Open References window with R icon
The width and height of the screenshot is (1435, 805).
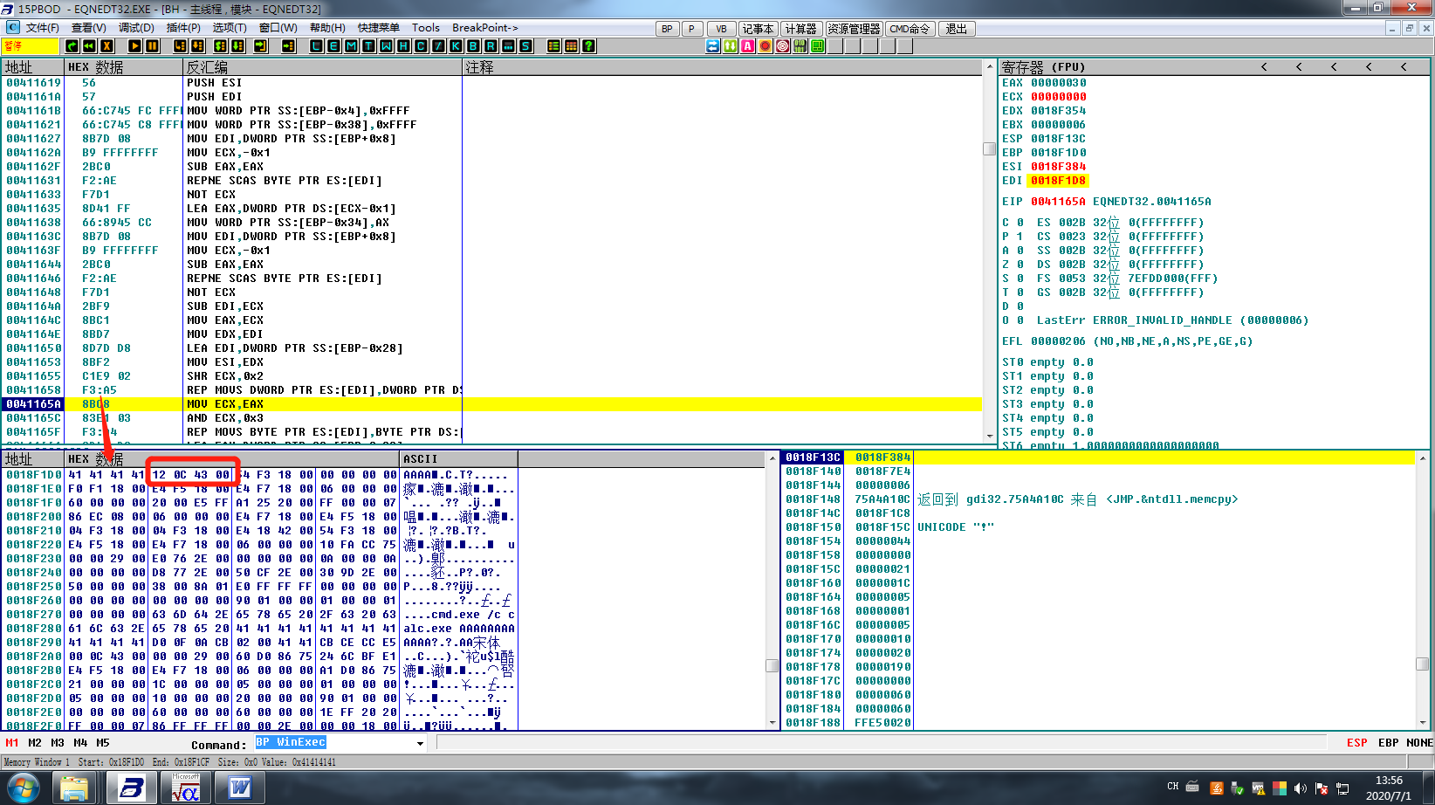pyautogui.click(x=491, y=46)
